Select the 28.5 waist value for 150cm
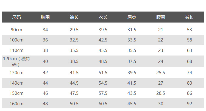This screenshot has width=206, height=111. tap(161, 93)
